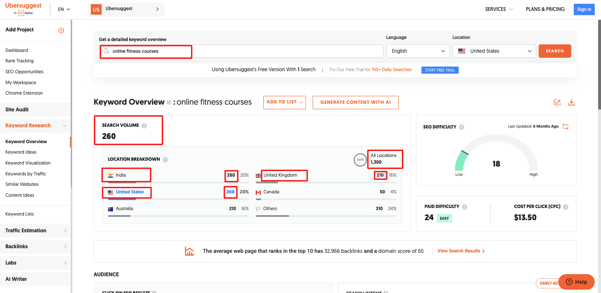Screen dimensions: 601x293
Task: Show Paid Difficulty help icon
Action: (465, 207)
